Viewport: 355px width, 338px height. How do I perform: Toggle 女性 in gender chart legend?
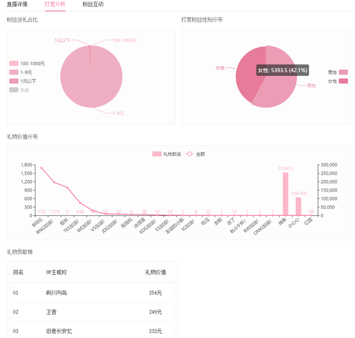tap(338, 81)
